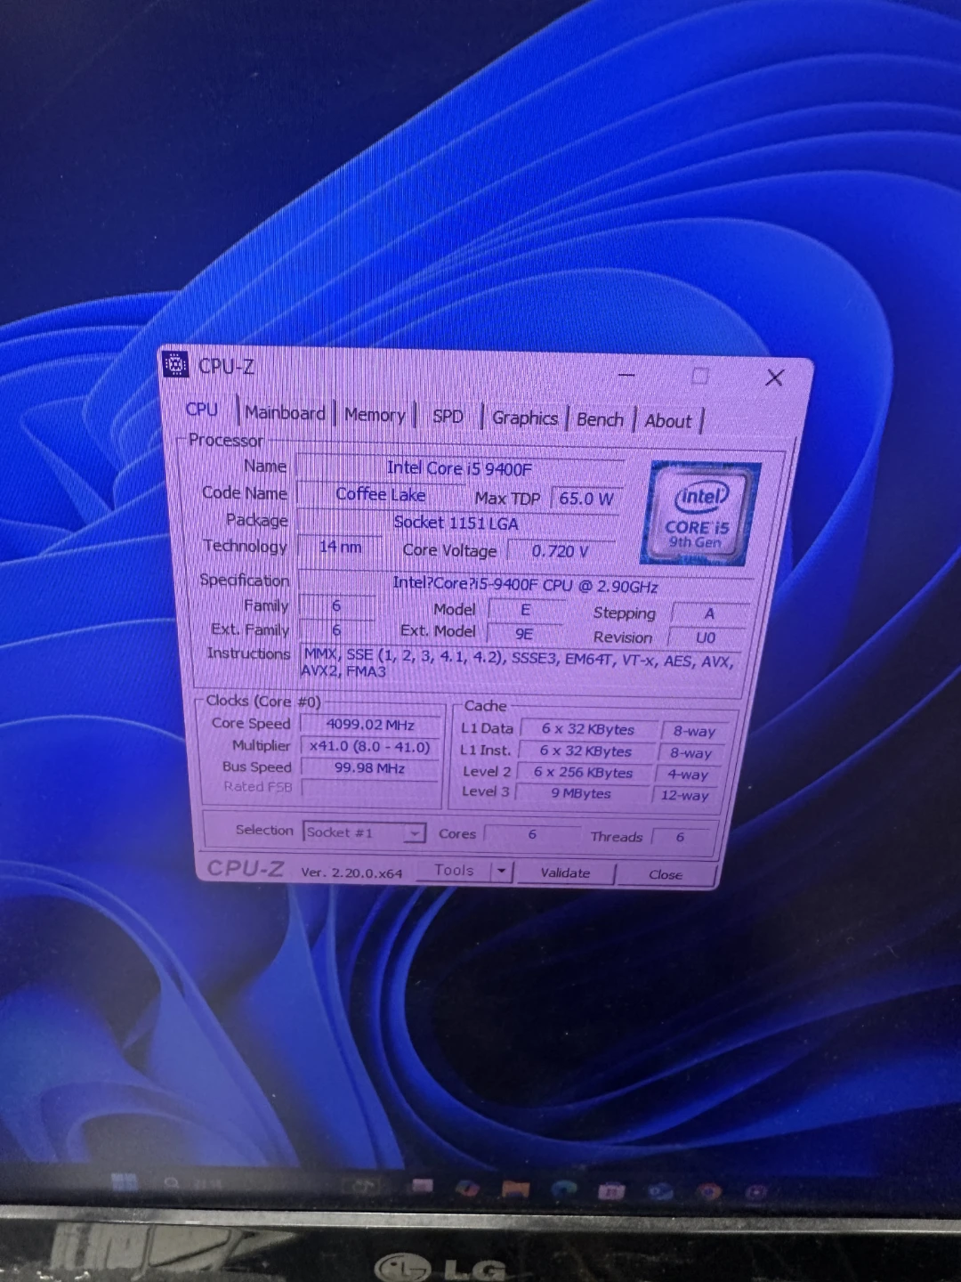This screenshot has width=961, height=1282.
Task: Click the L1 Data value 6 x 32 KBytes
Action: point(588,729)
